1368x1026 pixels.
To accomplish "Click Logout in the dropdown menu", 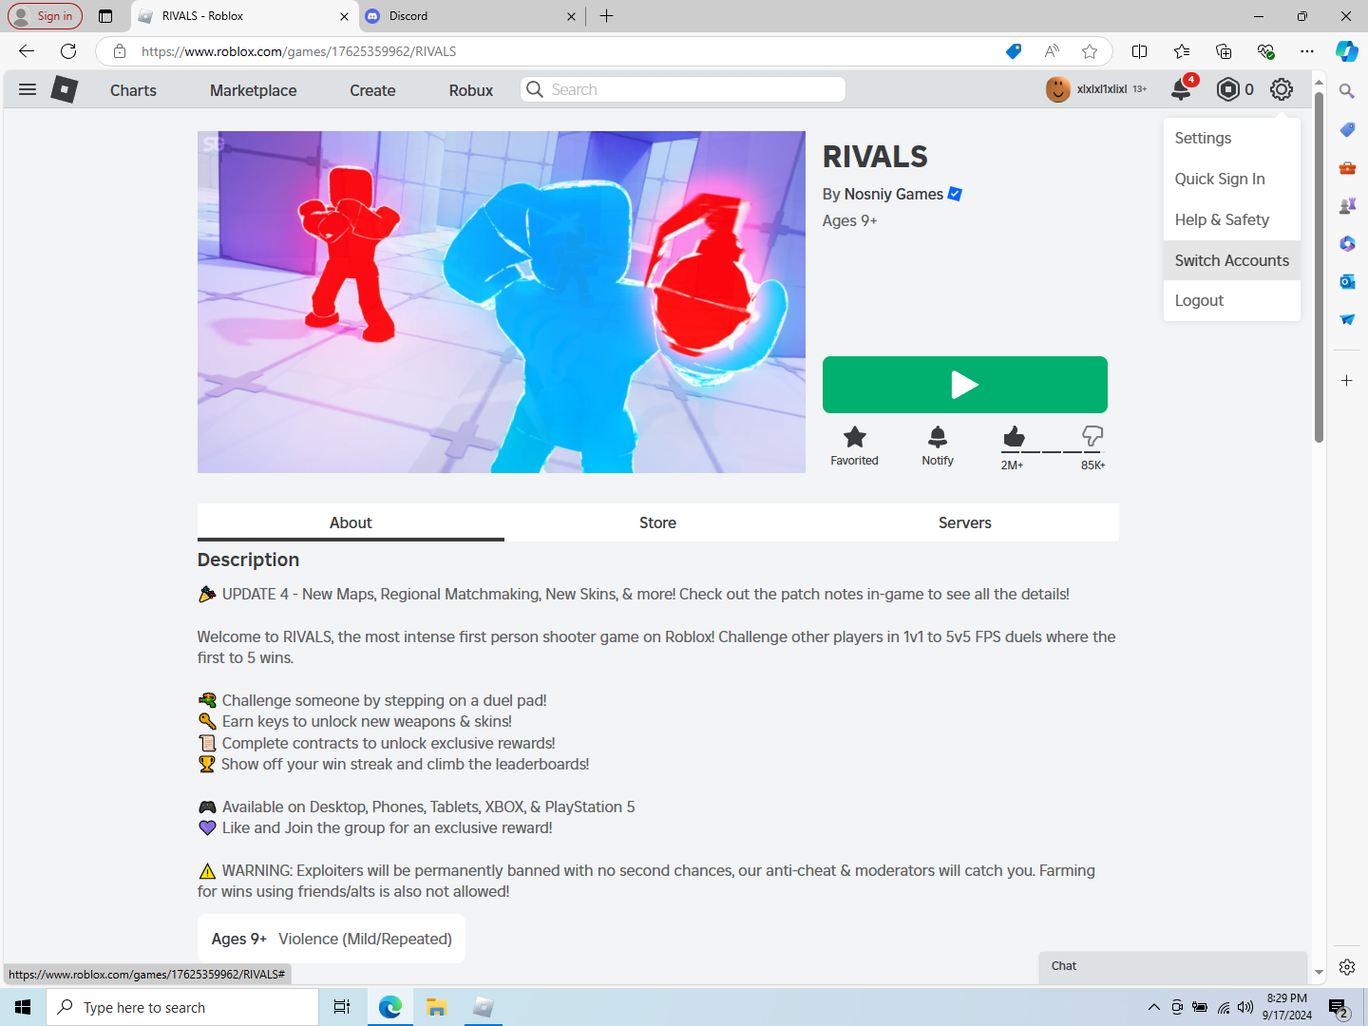I will pyautogui.click(x=1232, y=300).
